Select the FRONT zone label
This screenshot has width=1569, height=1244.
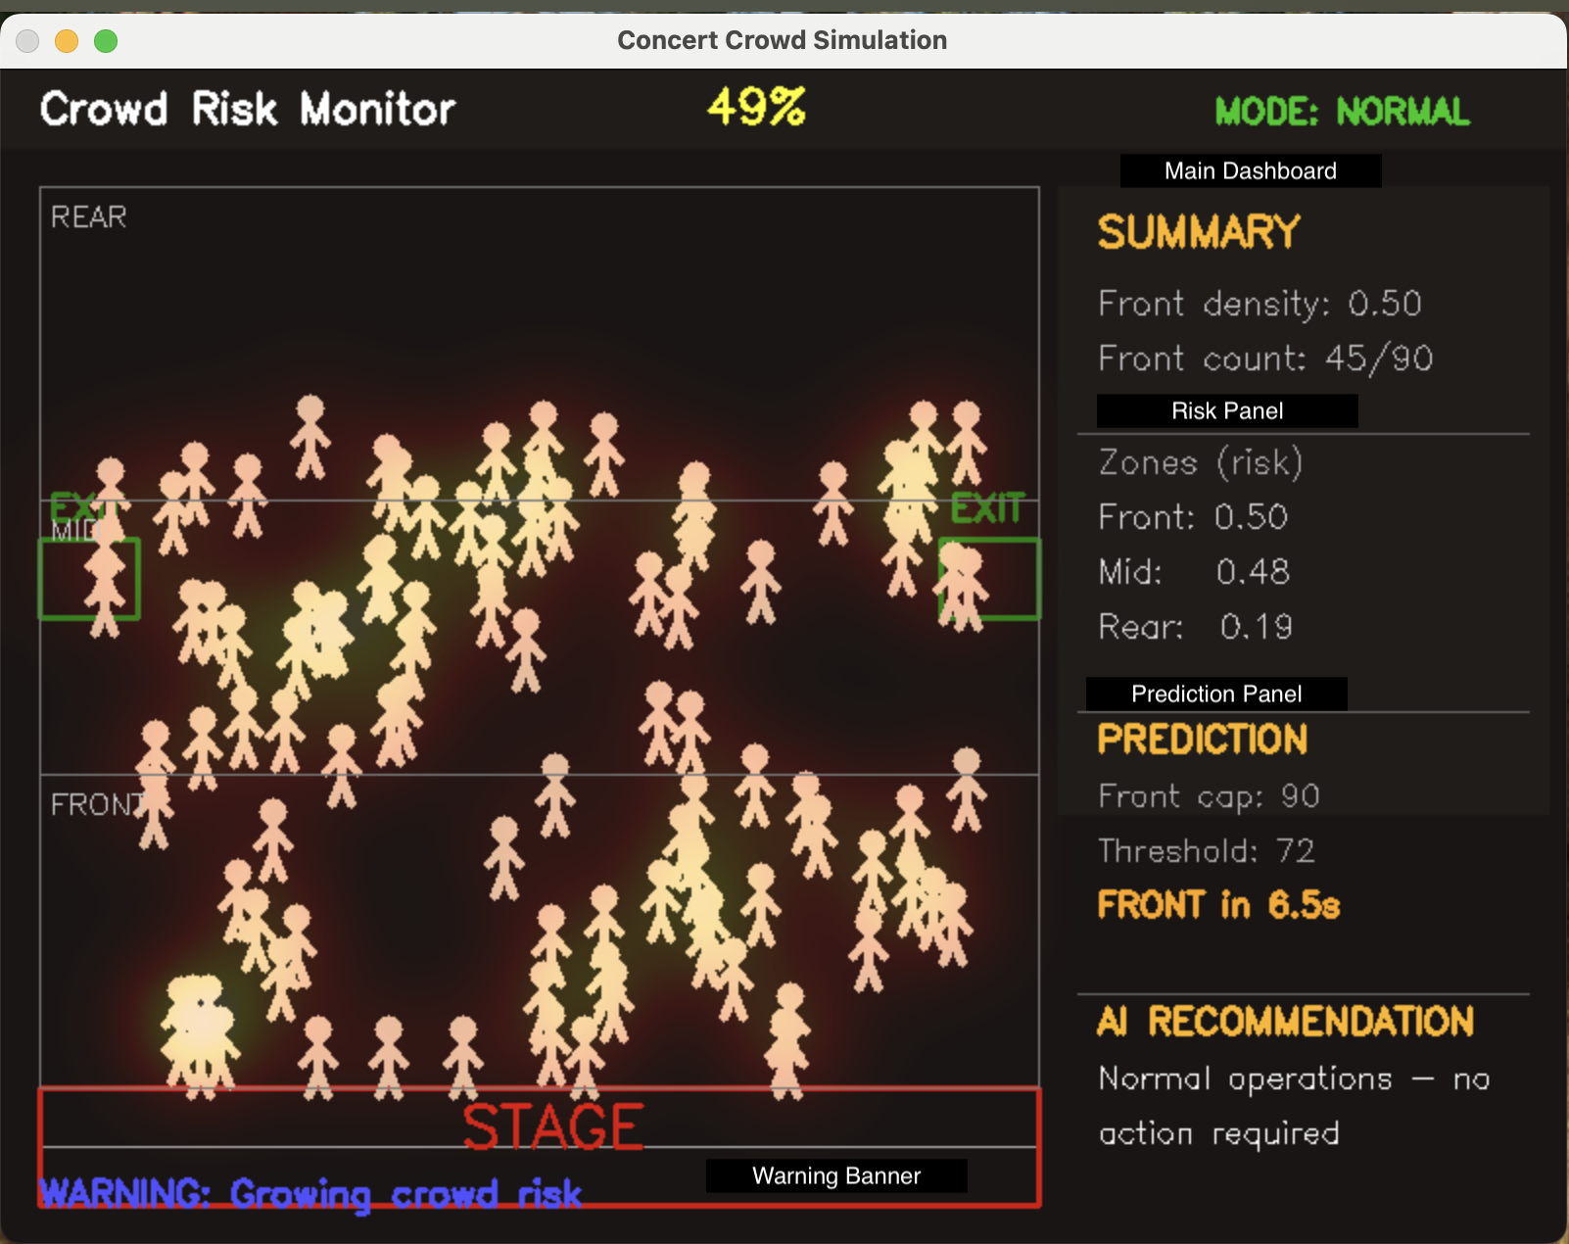point(98,803)
